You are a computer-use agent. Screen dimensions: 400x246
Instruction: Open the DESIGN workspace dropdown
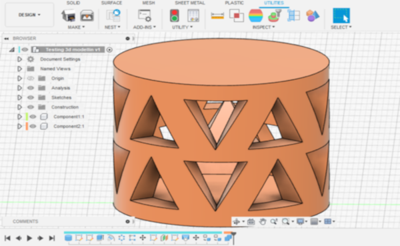[x=29, y=15]
